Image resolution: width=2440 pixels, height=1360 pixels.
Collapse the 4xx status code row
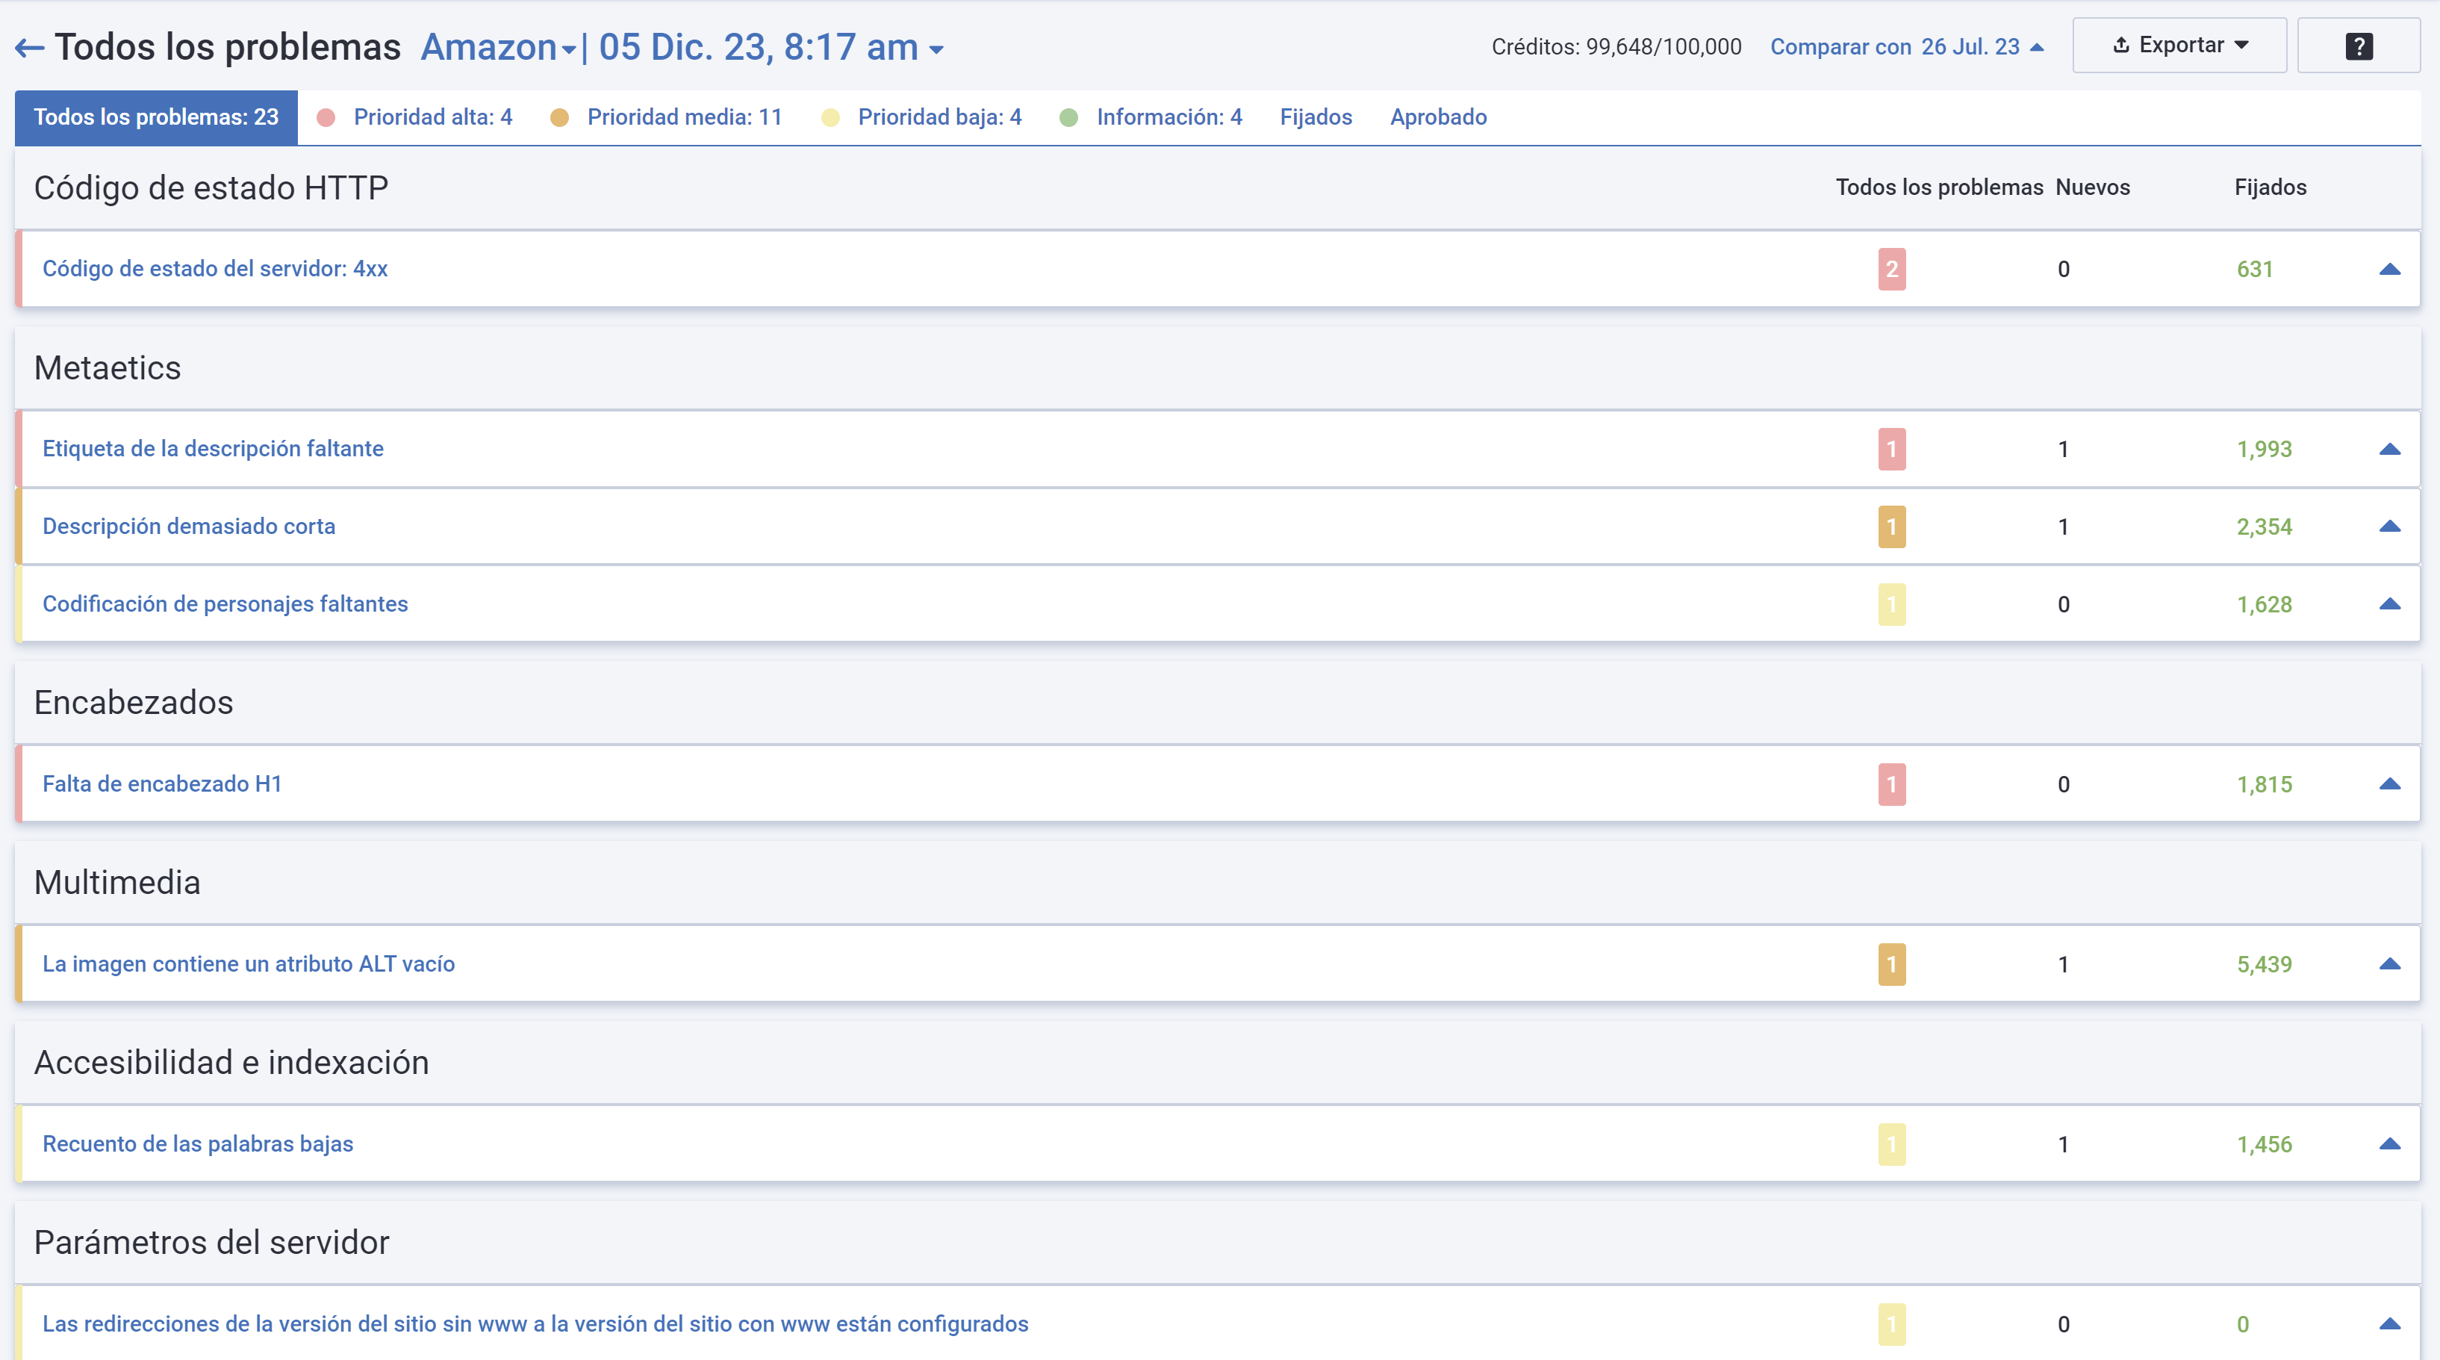coord(2390,269)
